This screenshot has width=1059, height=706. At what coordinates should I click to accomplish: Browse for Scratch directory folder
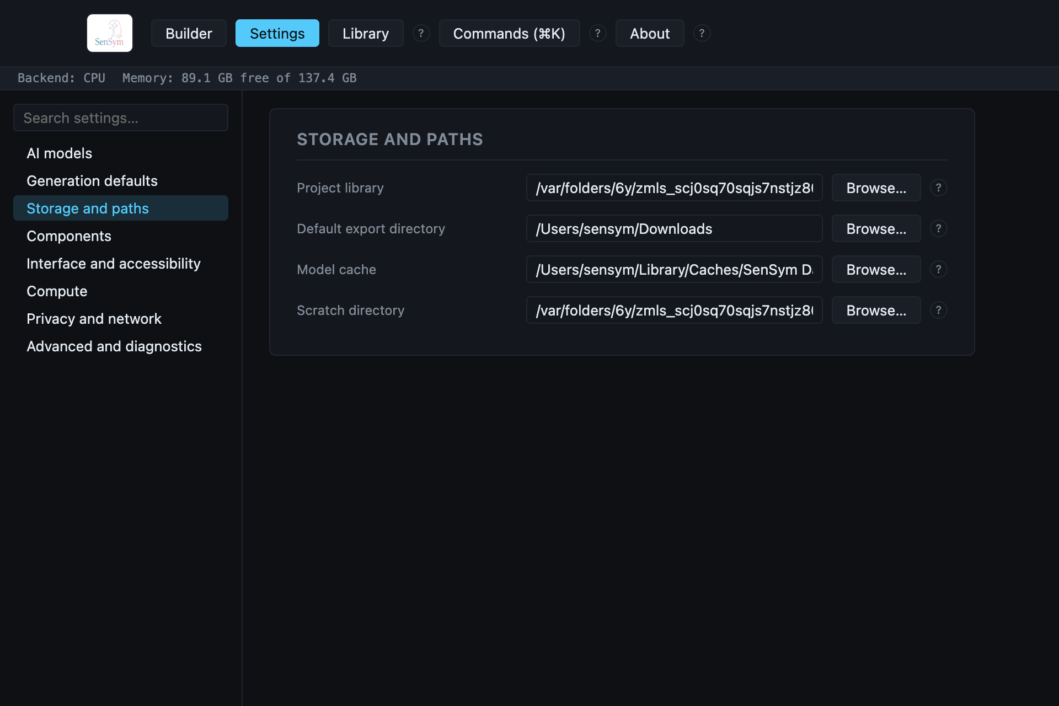(876, 310)
